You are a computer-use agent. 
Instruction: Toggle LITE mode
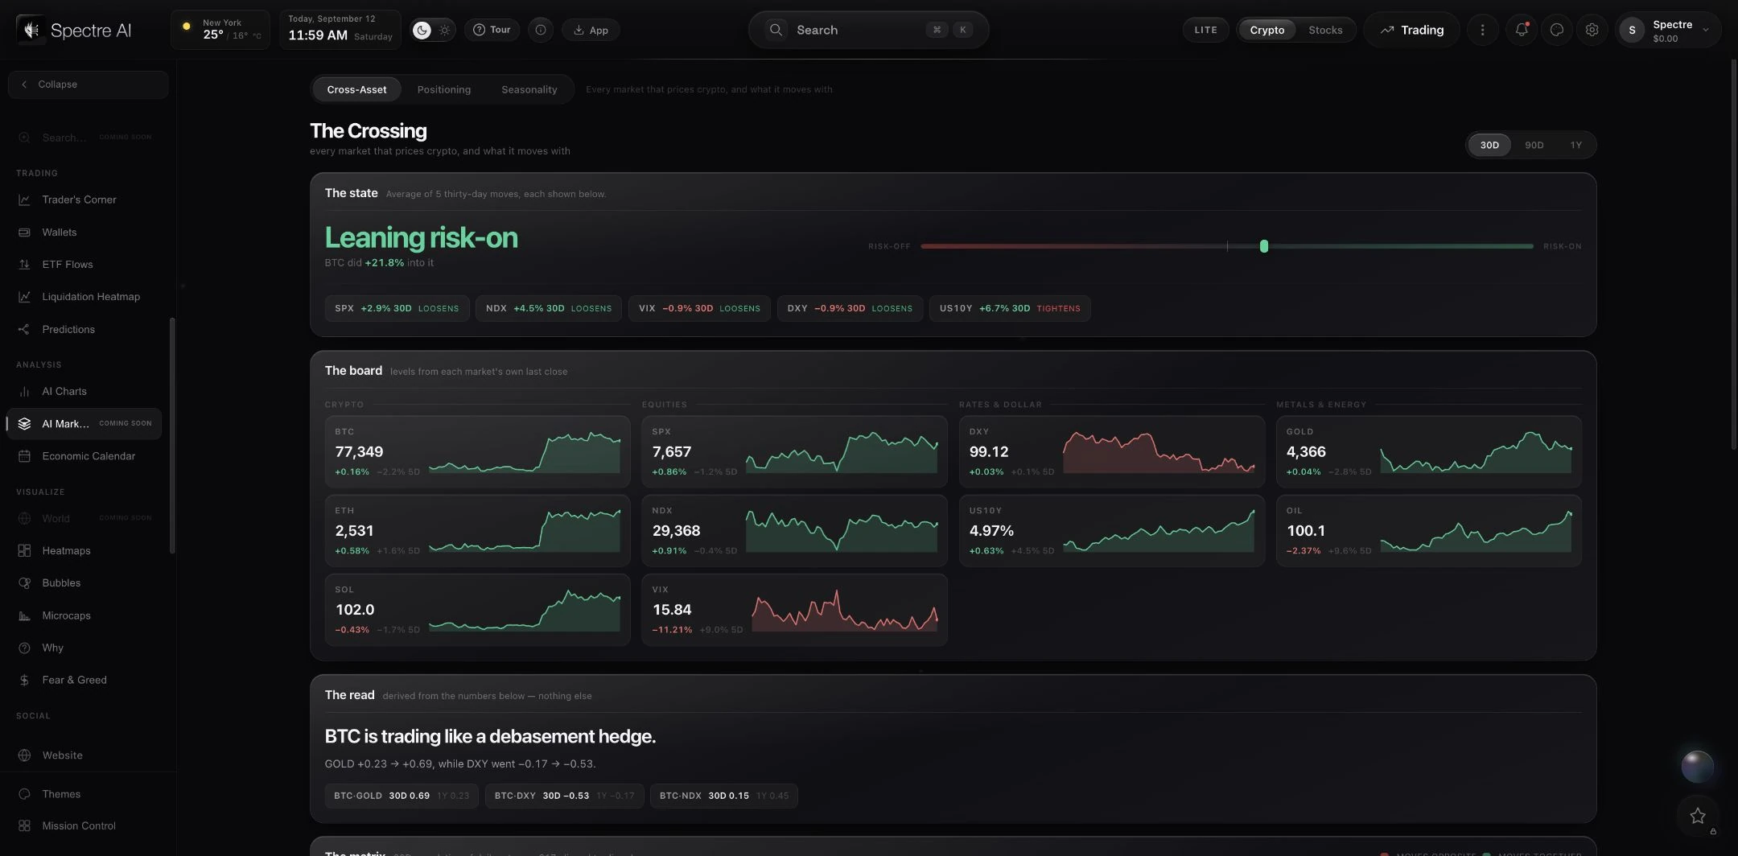tap(1205, 30)
